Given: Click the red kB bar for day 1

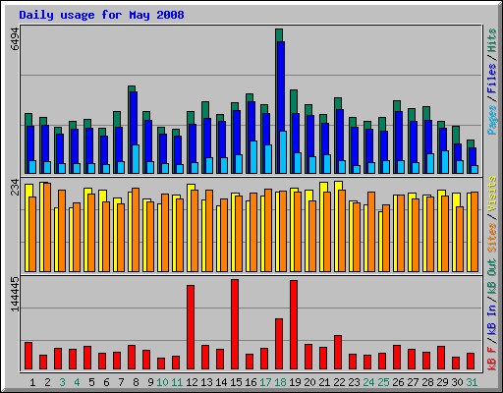Looking at the screenshot, I should [x=28, y=356].
